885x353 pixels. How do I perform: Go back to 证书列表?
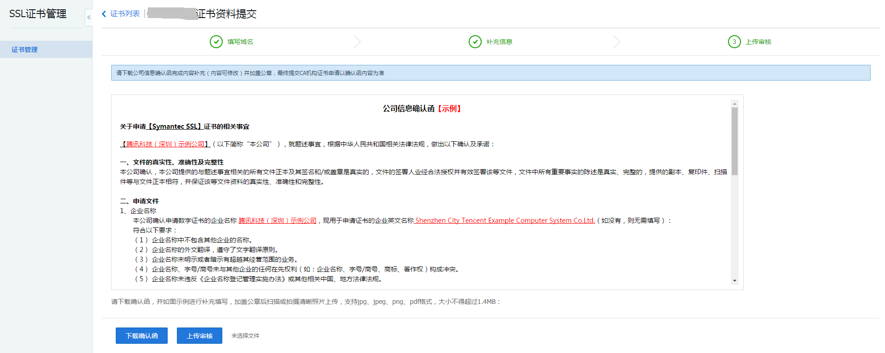pyautogui.click(x=125, y=14)
